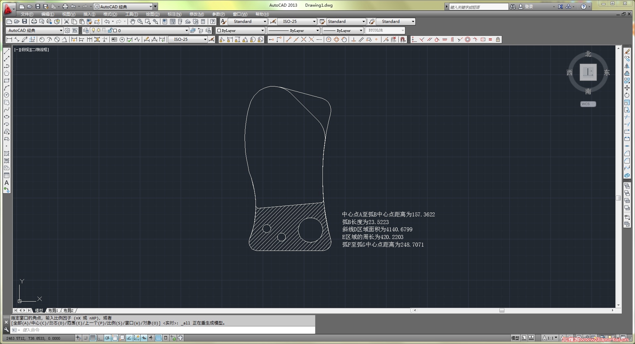Click the New drawing icon in standard toolbar
This screenshot has height=344, width=635.
click(x=9, y=22)
